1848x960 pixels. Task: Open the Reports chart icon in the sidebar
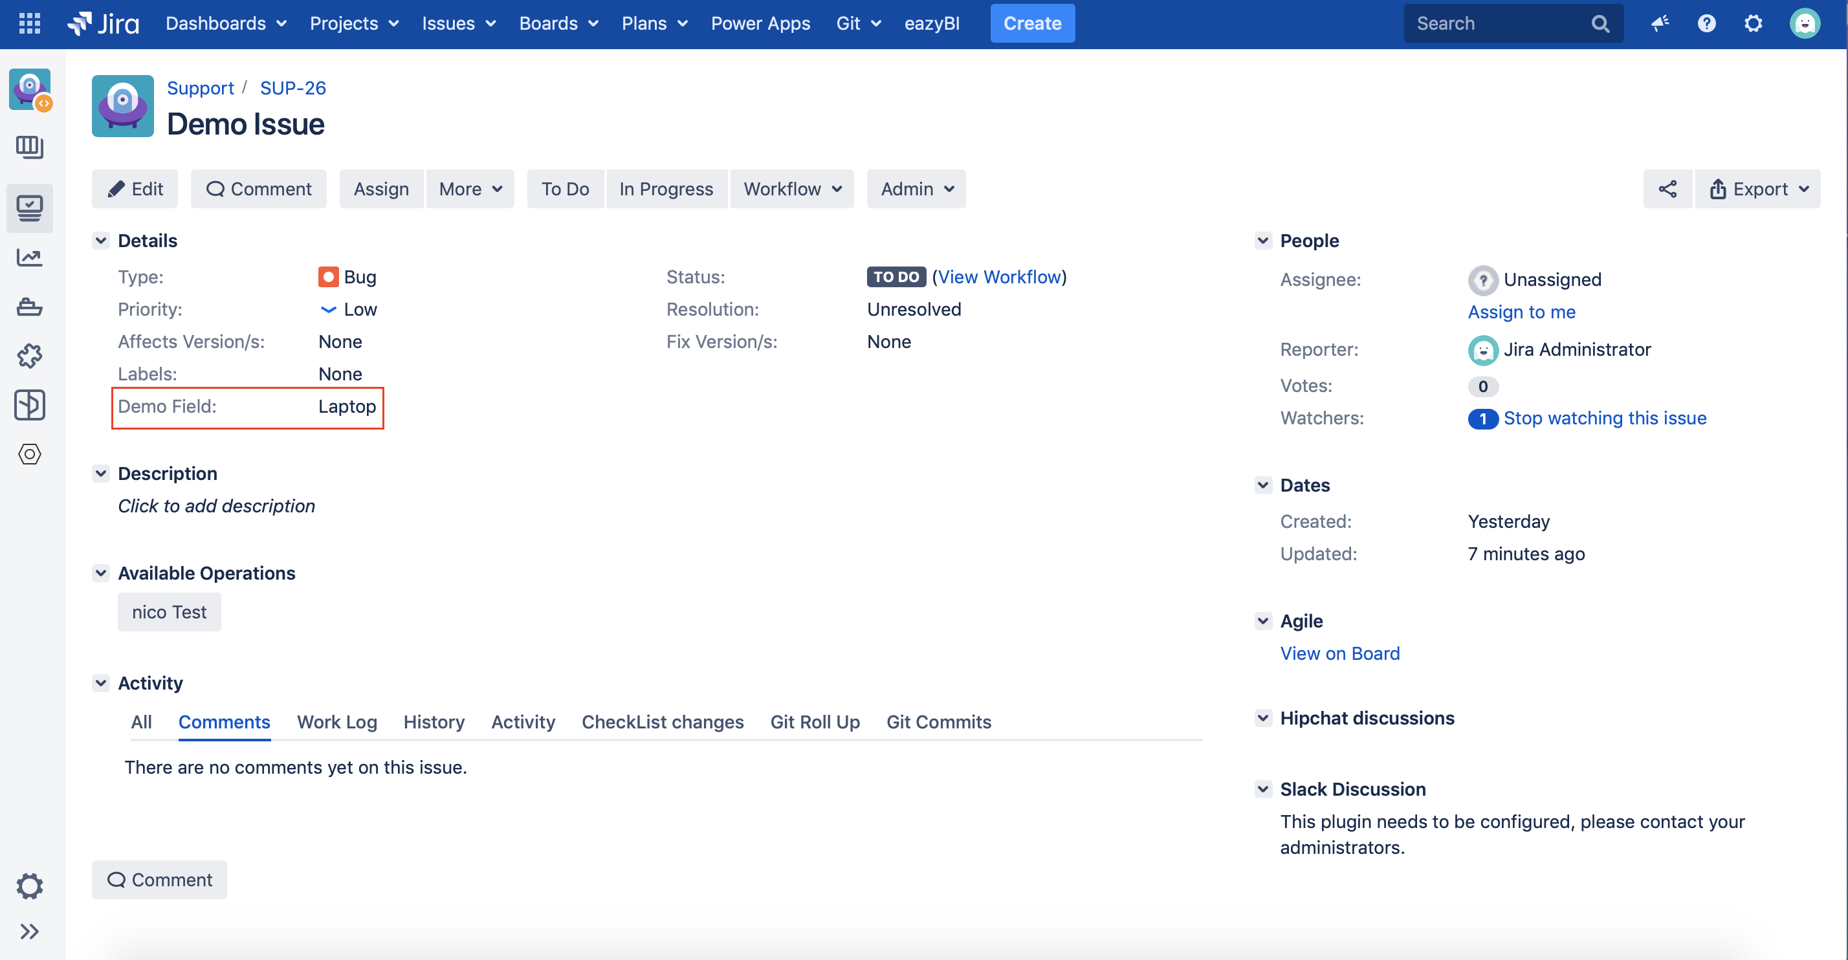tap(29, 257)
